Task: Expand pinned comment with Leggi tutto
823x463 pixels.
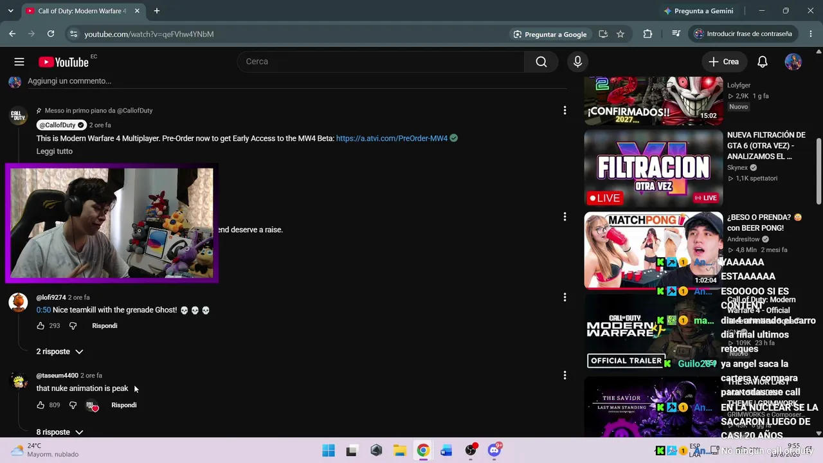Action: pyautogui.click(x=55, y=151)
